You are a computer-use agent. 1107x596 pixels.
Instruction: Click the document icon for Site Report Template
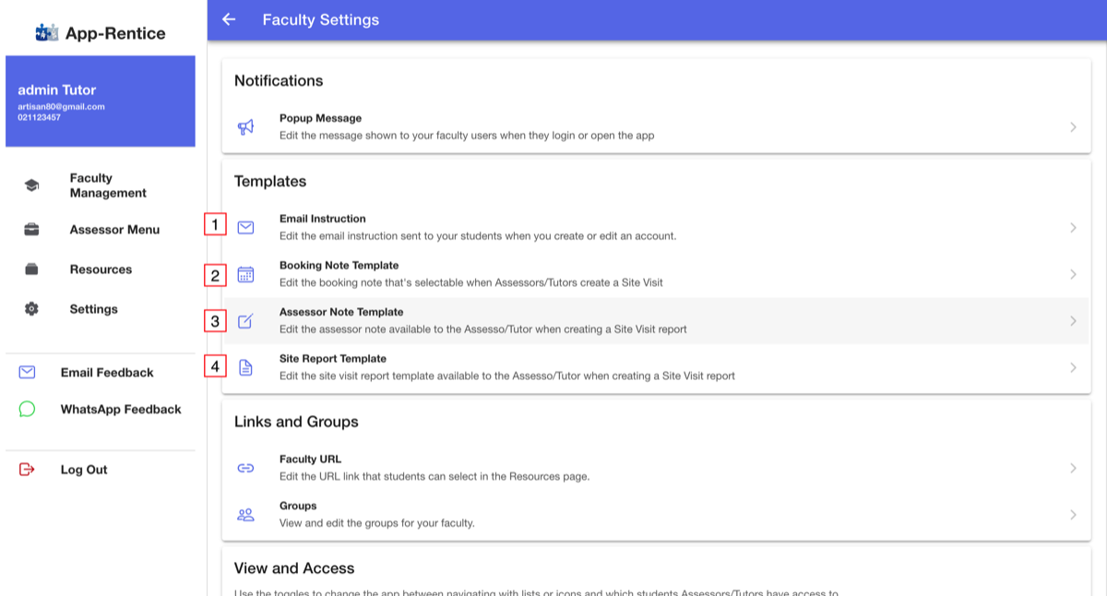(245, 367)
